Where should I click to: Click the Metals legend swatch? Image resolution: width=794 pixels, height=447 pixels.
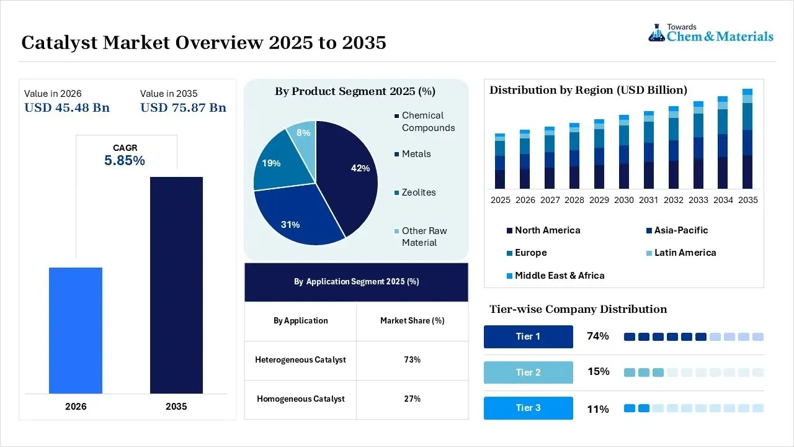coord(396,155)
